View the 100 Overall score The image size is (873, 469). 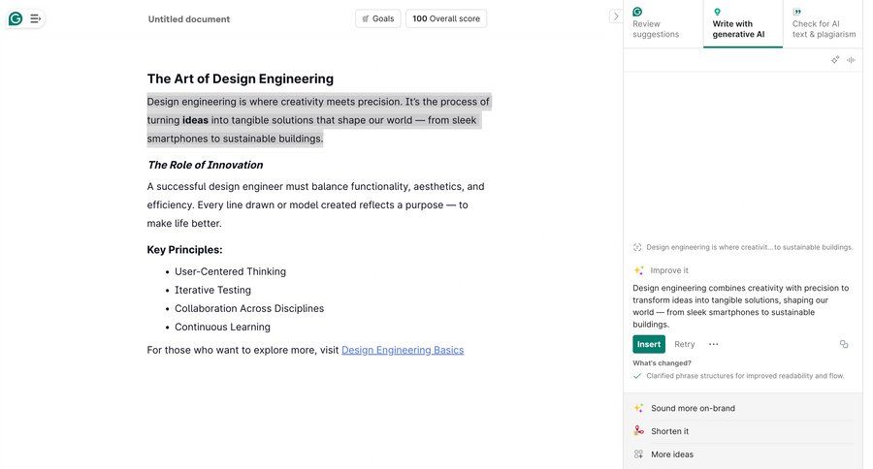[446, 18]
